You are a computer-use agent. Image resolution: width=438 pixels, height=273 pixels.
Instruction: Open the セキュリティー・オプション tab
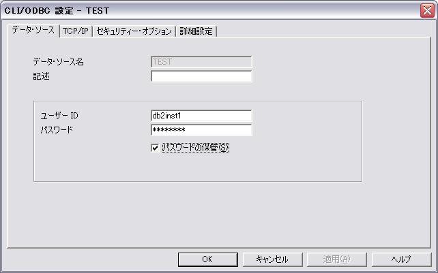(134, 31)
